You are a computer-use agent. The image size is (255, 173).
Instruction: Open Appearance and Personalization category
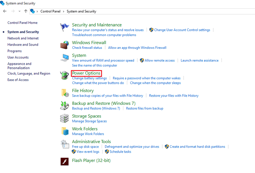[x=19, y=66]
